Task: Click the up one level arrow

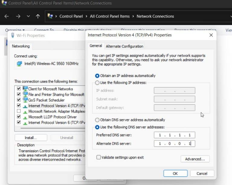Action: click(x=37, y=16)
